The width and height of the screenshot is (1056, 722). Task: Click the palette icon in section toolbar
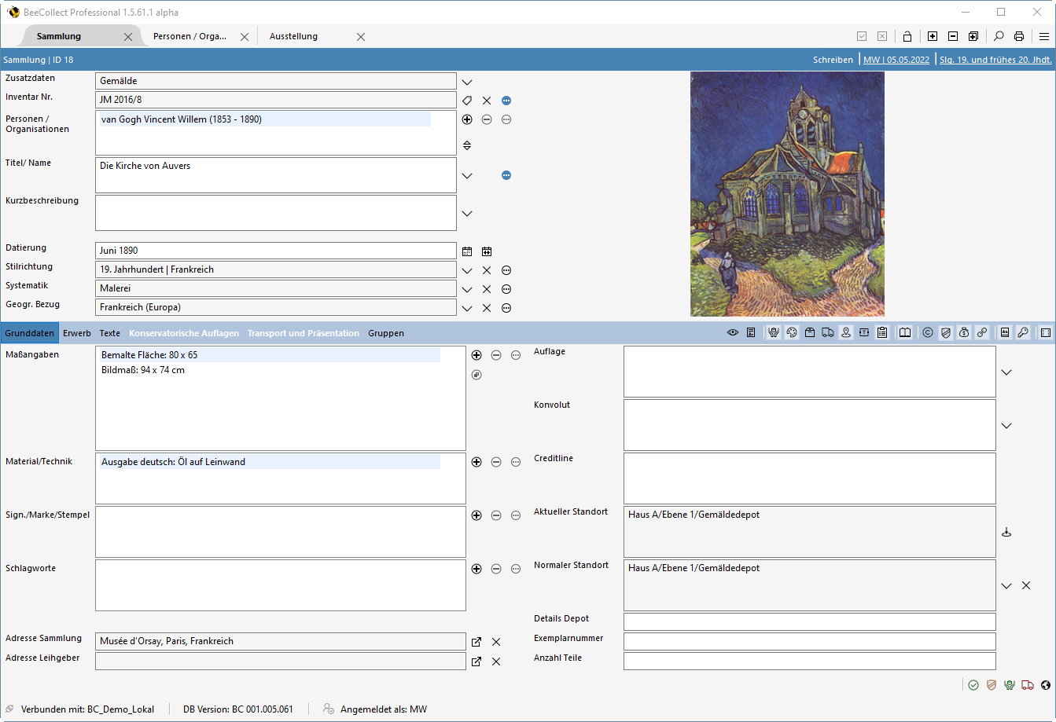coord(792,333)
